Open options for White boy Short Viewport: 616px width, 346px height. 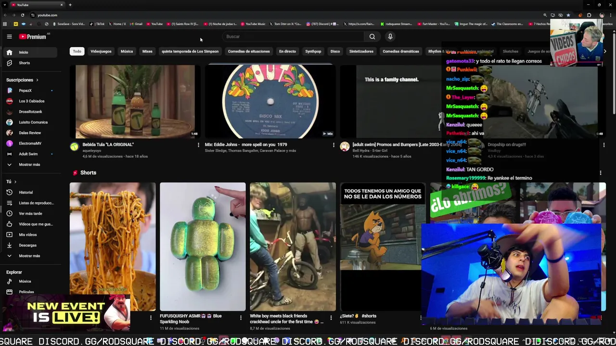point(331,318)
